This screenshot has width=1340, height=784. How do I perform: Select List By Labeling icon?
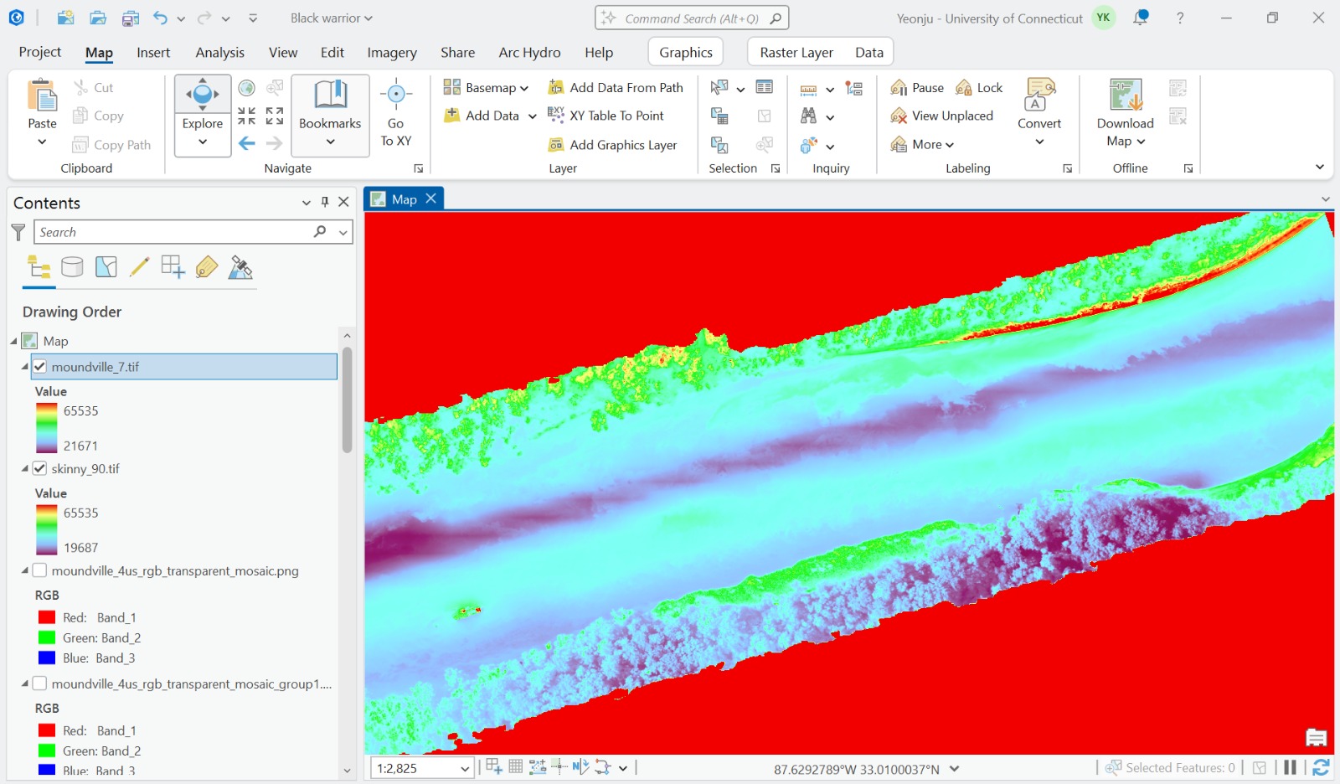click(206, 267)
